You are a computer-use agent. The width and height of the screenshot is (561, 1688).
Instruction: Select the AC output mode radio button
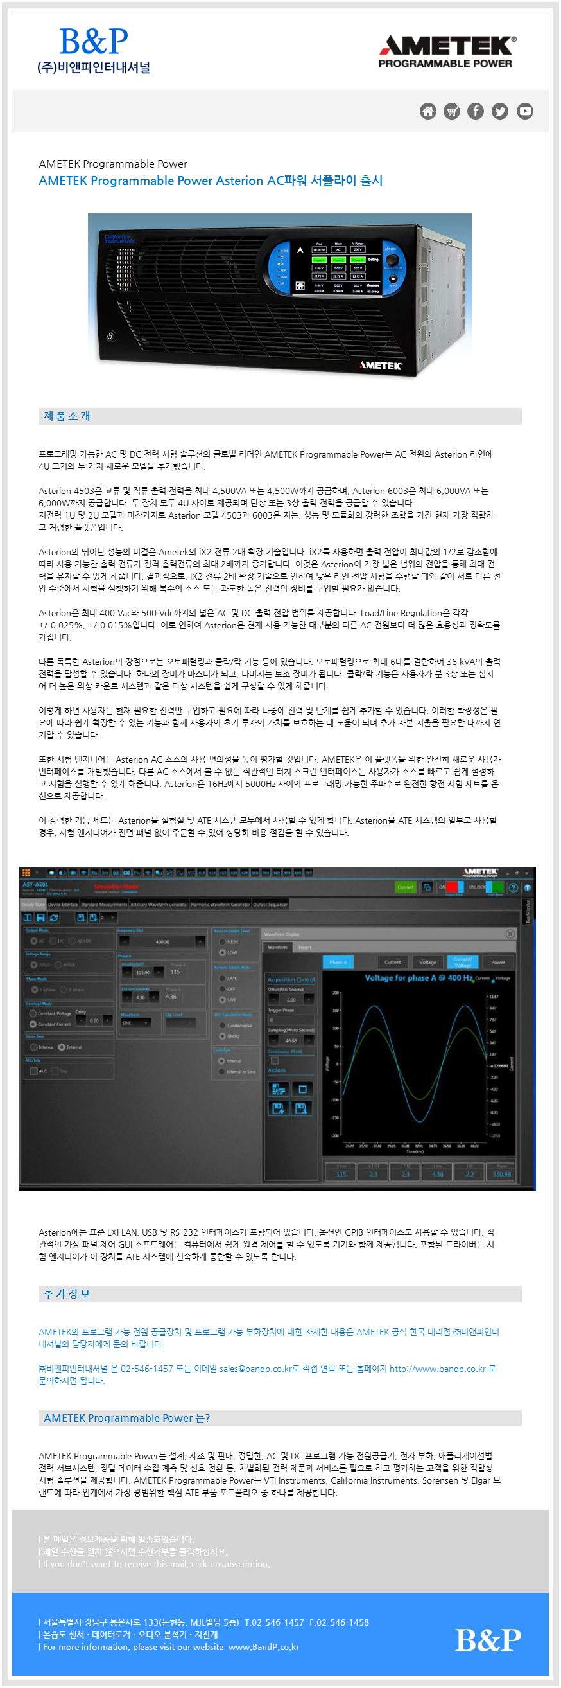pyautogui.click(x=34, y=941)
